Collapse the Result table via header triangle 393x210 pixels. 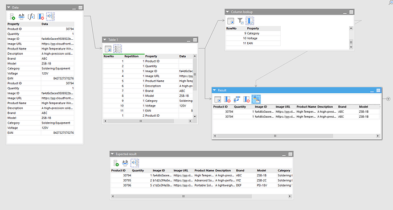tap(214, 90)
